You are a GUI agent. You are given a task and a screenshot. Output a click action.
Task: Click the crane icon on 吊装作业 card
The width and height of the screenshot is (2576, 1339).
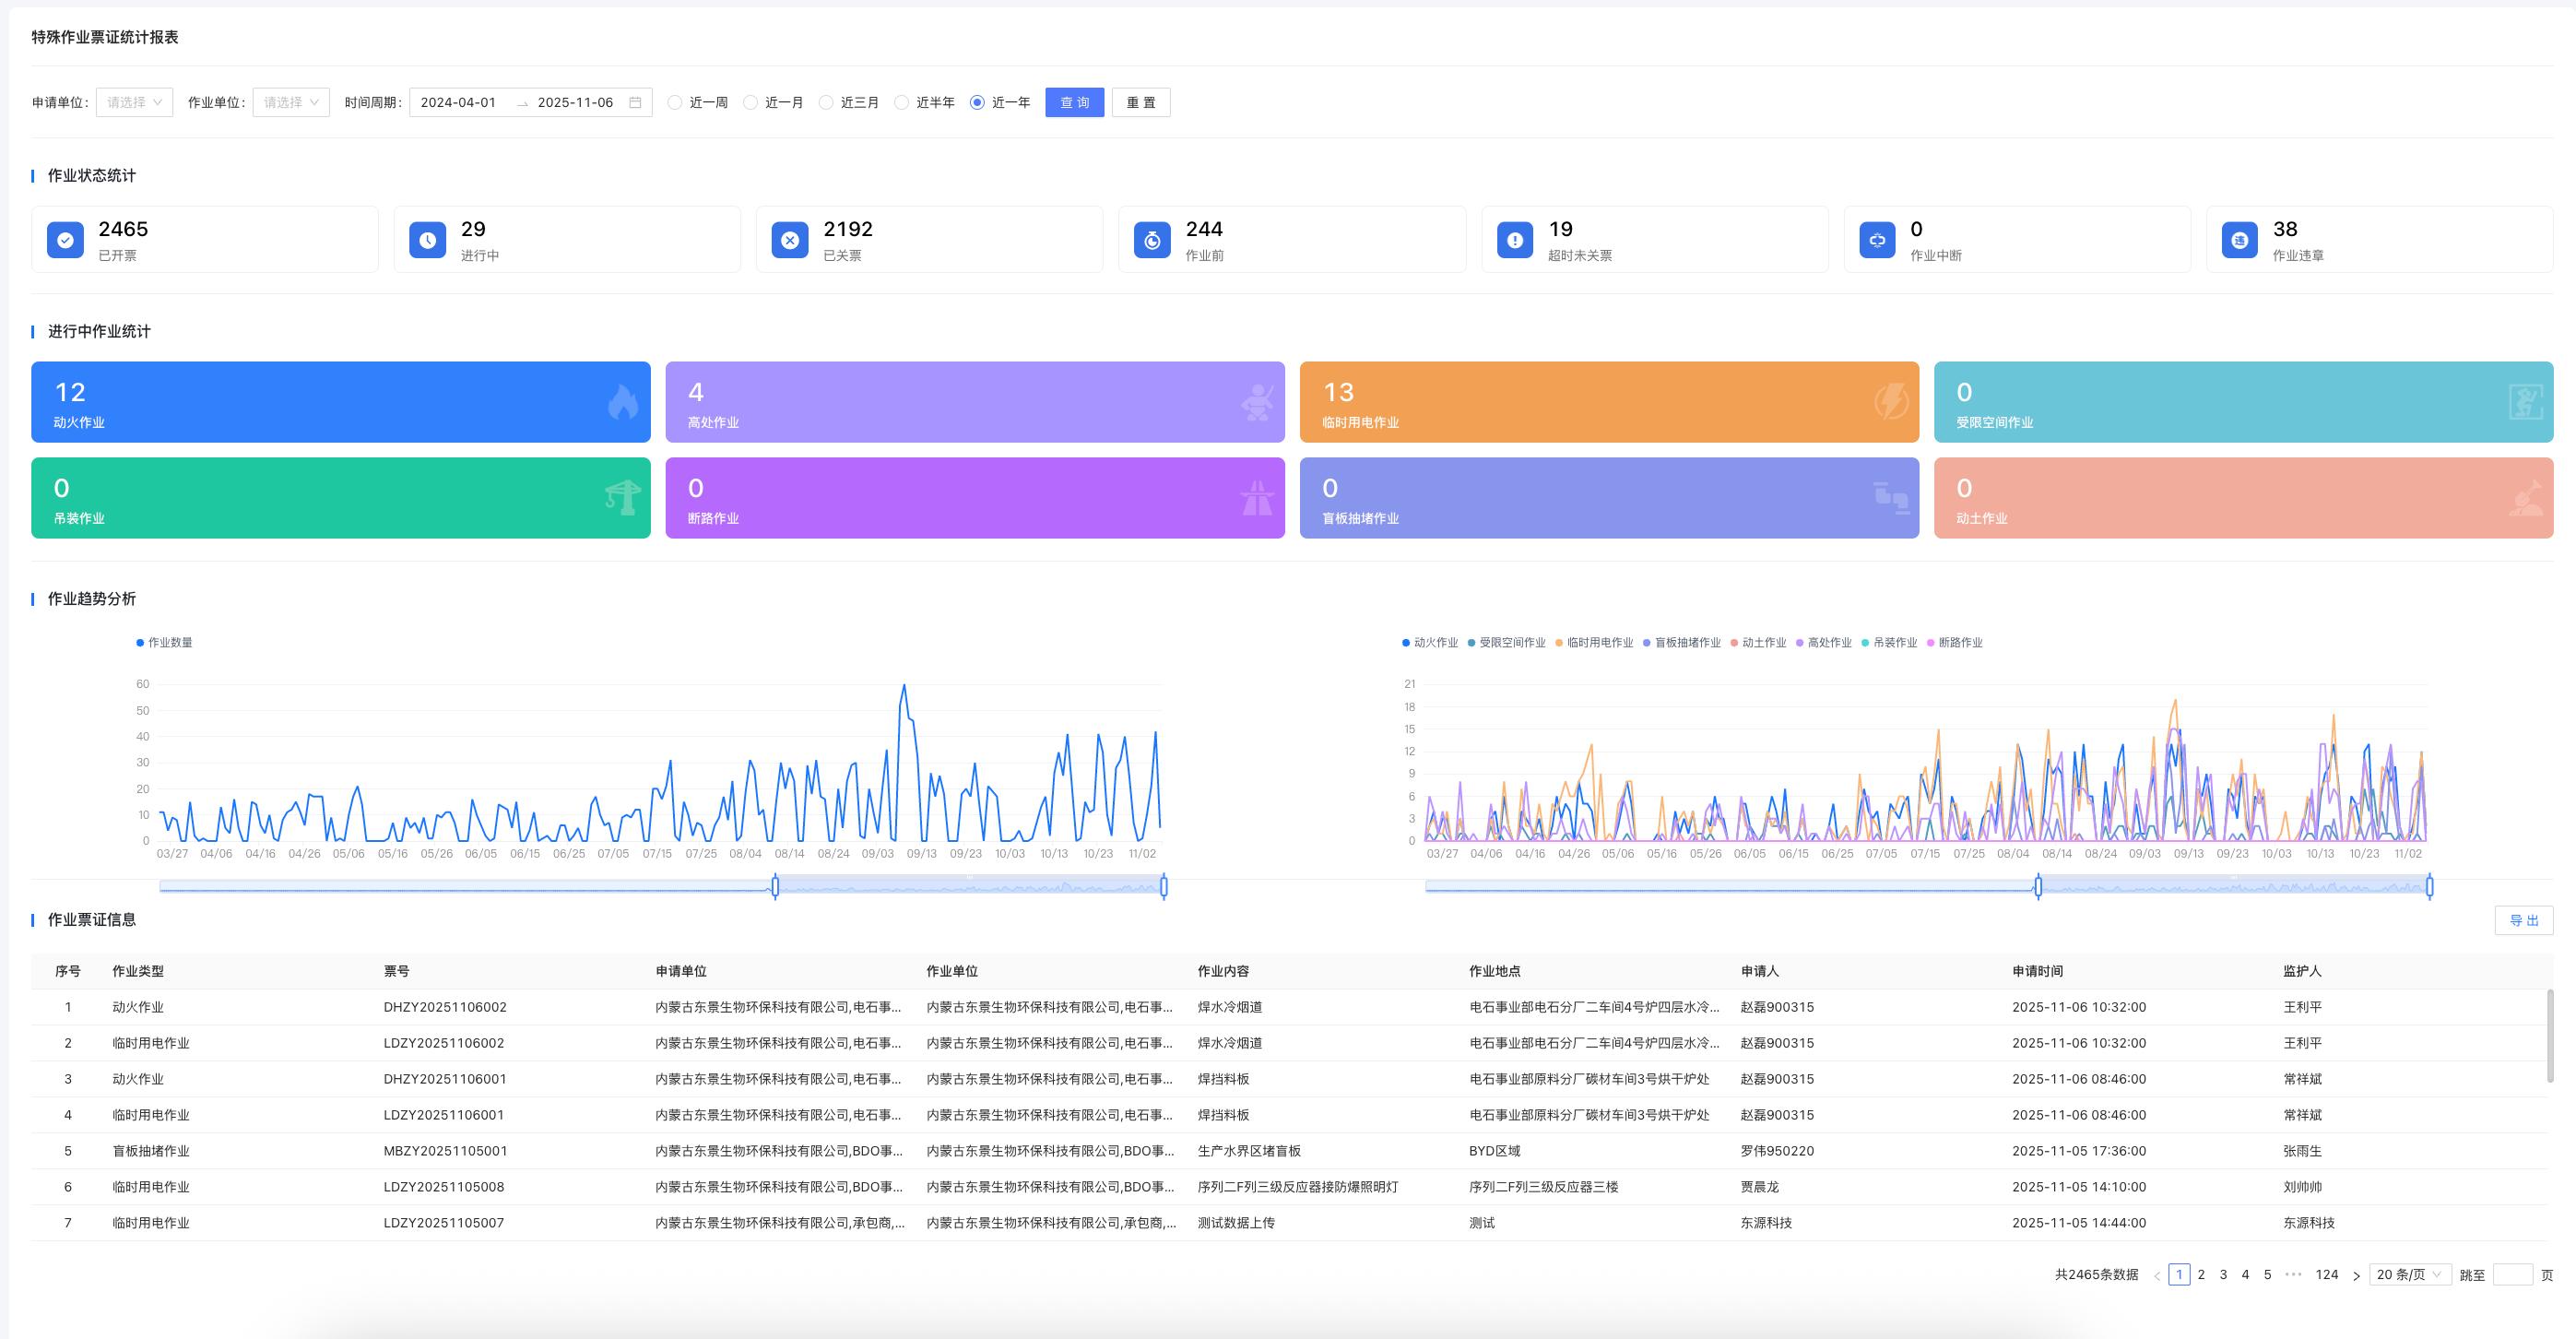pyautogui.click(x=622, y=497)
